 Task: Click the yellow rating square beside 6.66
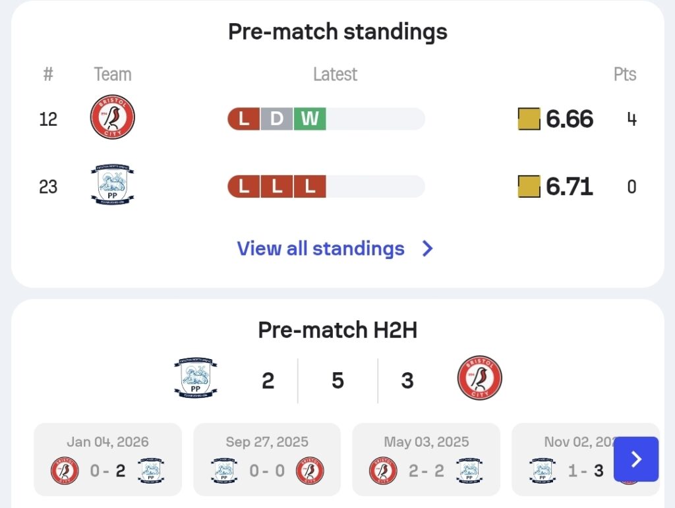(x=529, y=119)
